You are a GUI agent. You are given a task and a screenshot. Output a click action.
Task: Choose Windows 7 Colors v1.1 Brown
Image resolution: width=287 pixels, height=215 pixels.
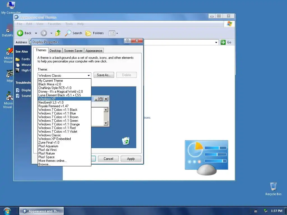tap(64, 117)
